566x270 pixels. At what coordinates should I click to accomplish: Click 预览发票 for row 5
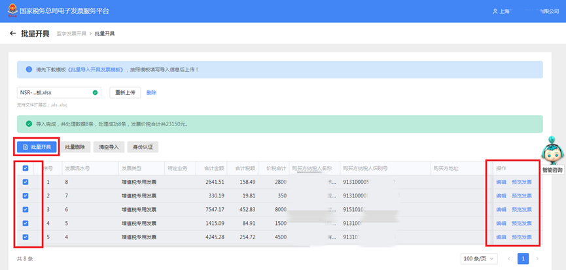tap(522, 237)
